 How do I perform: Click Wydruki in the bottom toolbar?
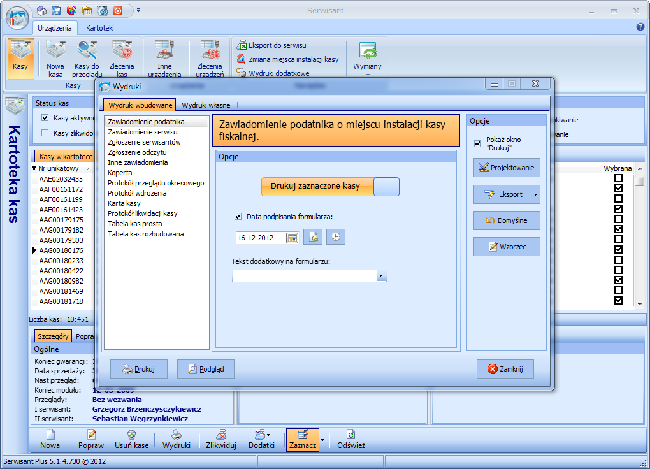coord(176,440)
